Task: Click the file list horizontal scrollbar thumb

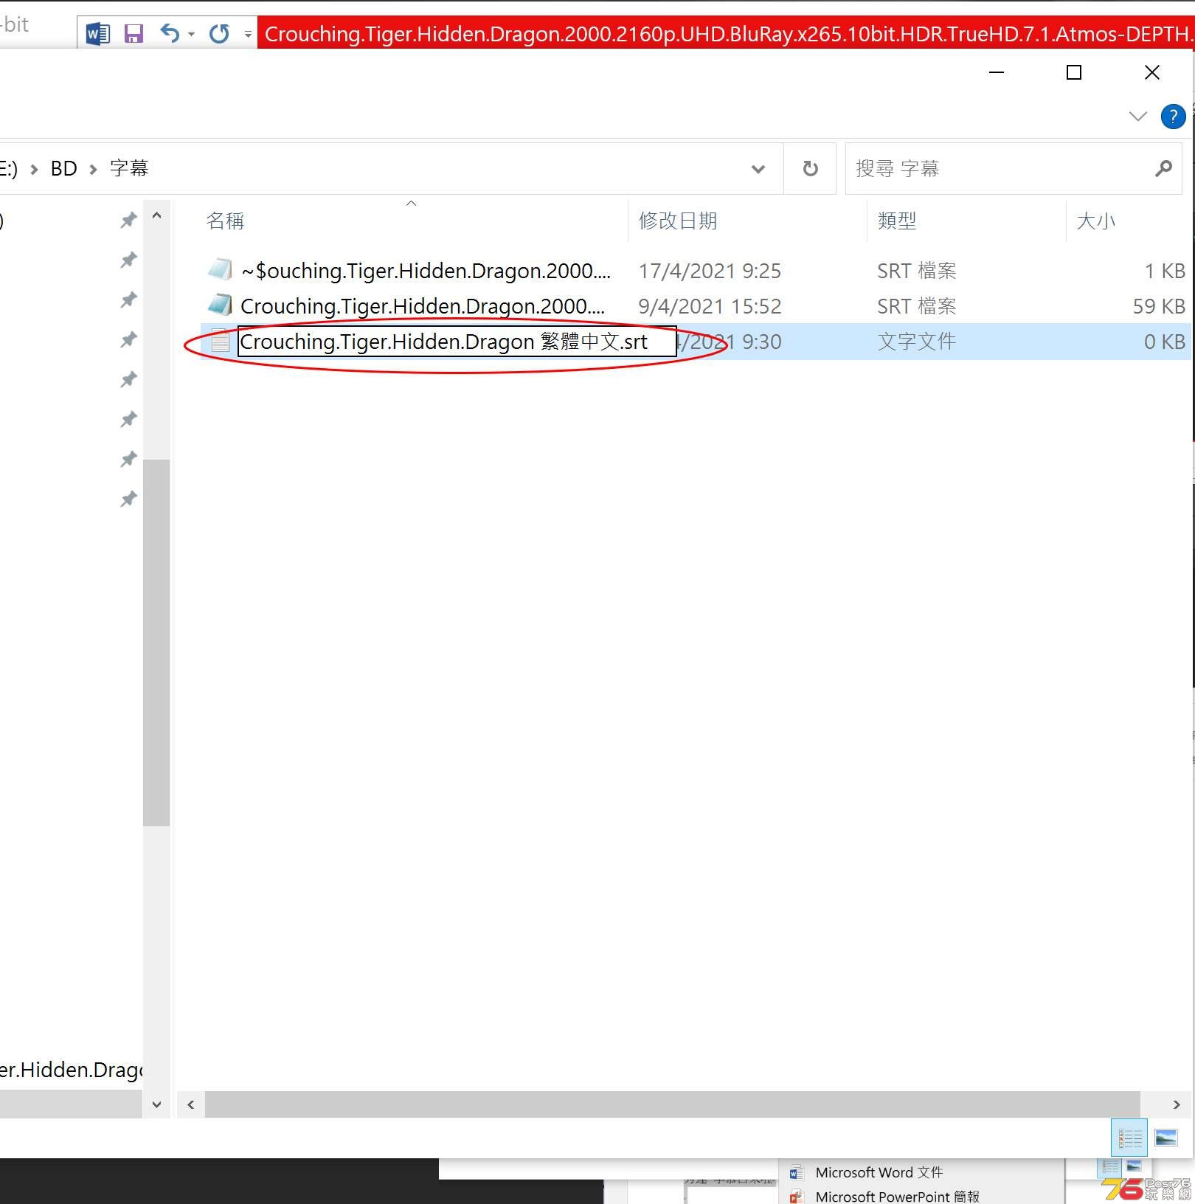Action: pyautogui.click(x=672, y=1104)
